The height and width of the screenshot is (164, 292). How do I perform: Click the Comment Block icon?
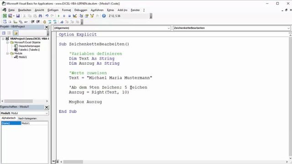(50, 22)
